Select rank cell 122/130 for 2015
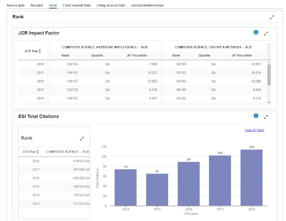 (72, 90)
